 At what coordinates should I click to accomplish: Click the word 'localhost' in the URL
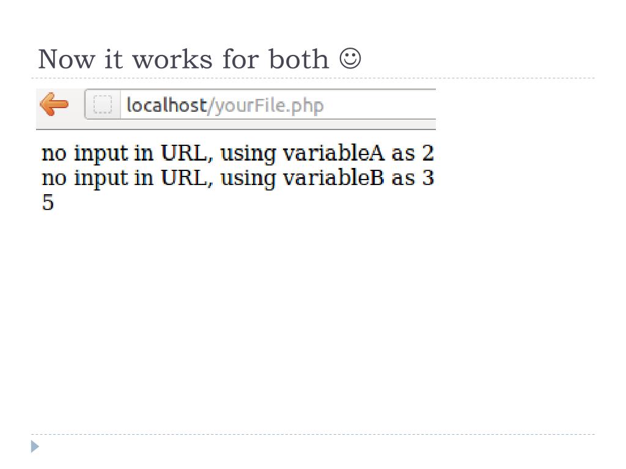[166, 105]
